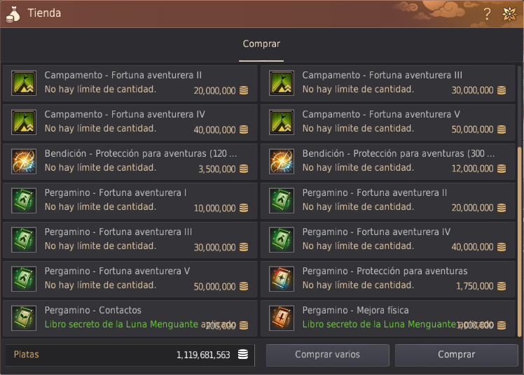This screenshot has width=524, height=375.
Task: Click the Comprar varios button
Action: (328, 355)
